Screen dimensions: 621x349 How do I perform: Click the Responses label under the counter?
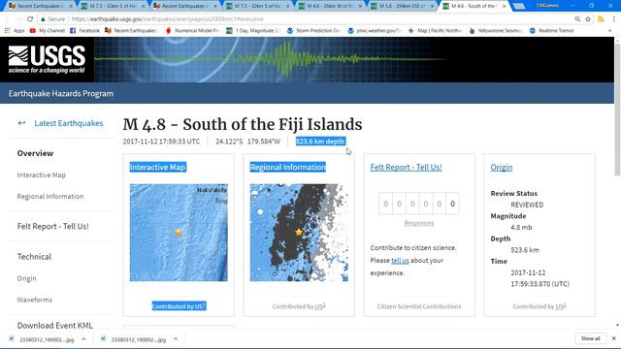point(419,223)
